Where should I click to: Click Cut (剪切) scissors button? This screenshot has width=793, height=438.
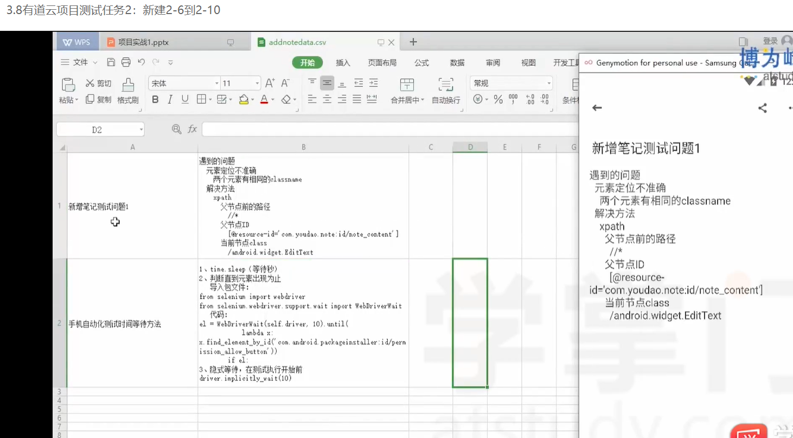pyautogui.click(x=98, y=83)
